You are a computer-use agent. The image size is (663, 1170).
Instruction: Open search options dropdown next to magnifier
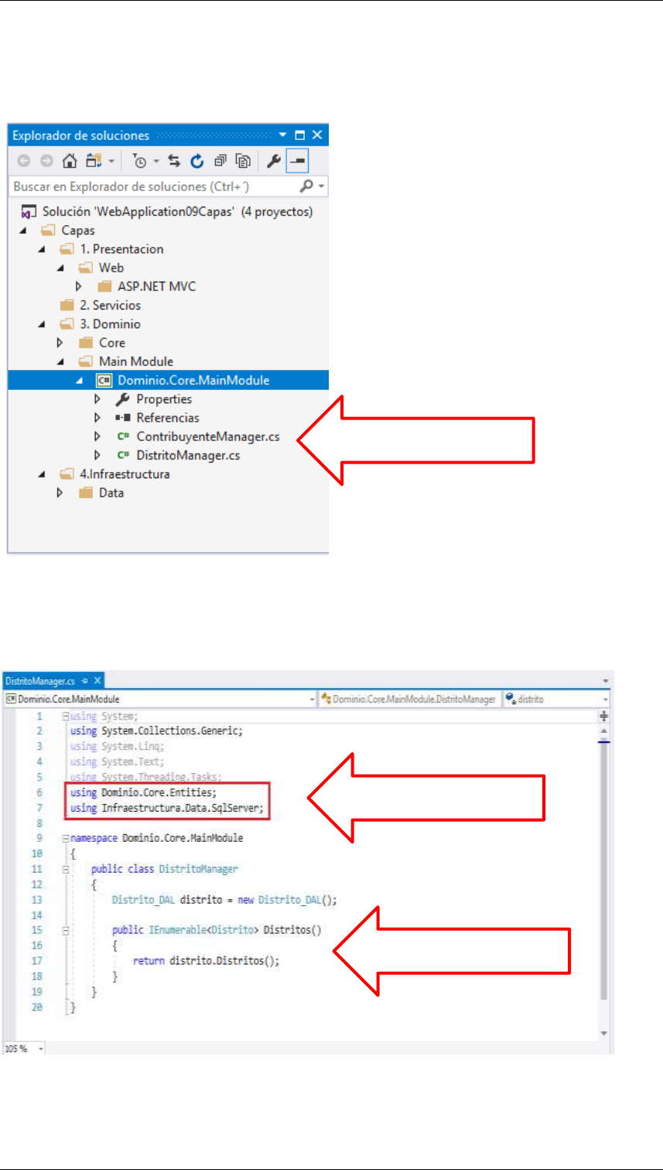pyautogui.click(x=321, y=187)
